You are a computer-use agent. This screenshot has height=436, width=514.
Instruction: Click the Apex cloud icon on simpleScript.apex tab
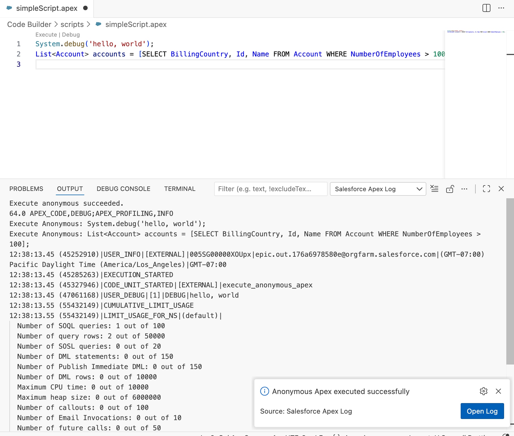point(9,8)
